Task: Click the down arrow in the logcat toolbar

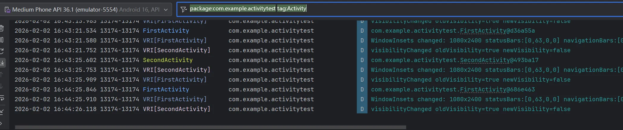Action: pos(2,86)
